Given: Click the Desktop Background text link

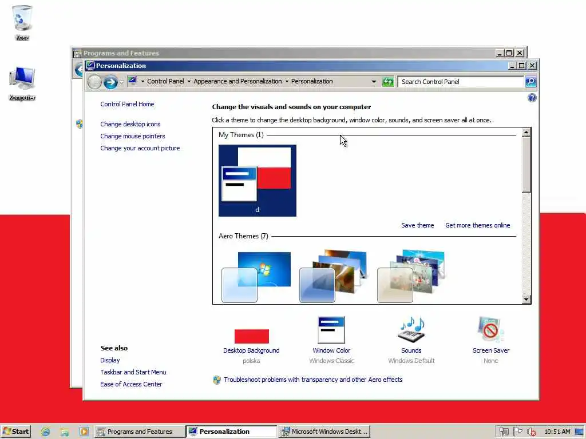Looking at the screenshot, I should (251, 350).
